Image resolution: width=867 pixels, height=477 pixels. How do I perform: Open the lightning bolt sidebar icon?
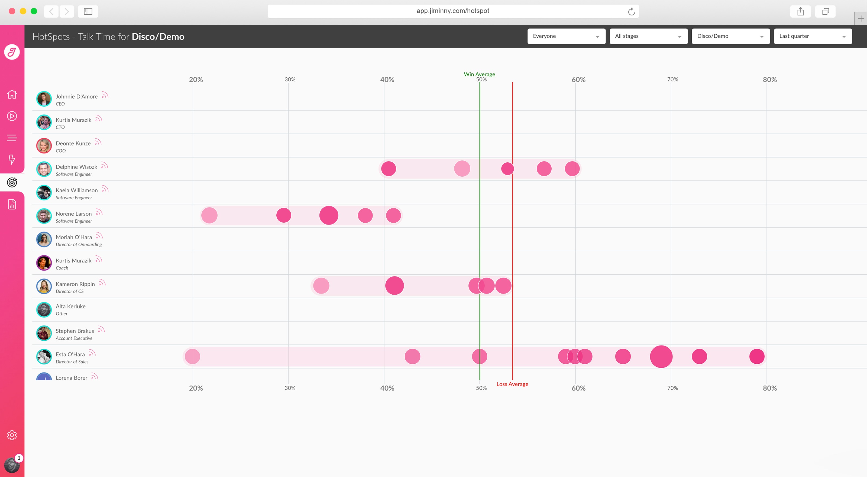[12, 159]
